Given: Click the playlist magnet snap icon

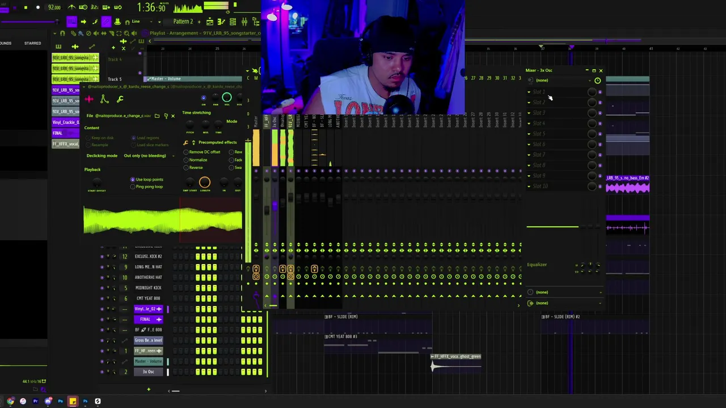Looking at the screenshot, I should [x=62, y=33].
